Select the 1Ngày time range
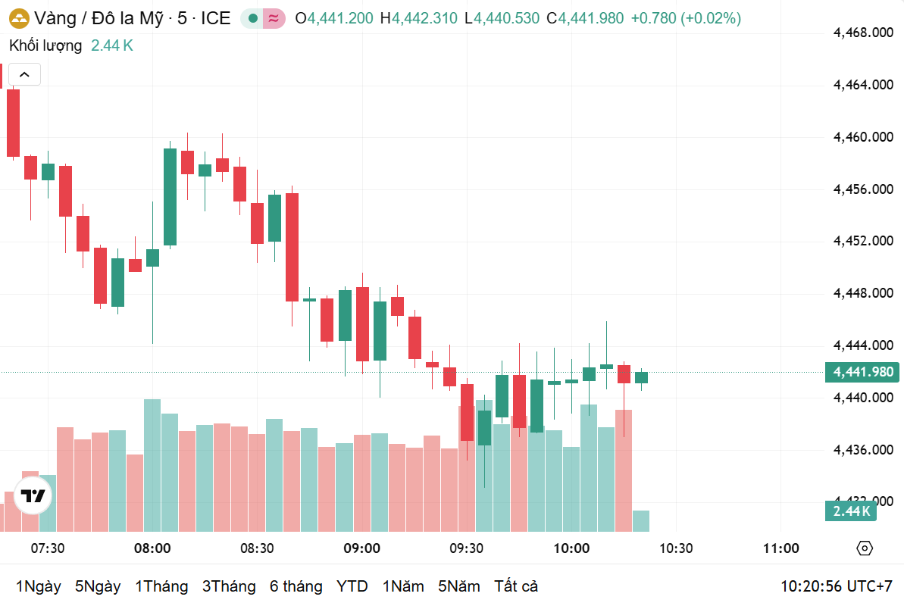Screen dimensions: 904x606 click(38, 586)
